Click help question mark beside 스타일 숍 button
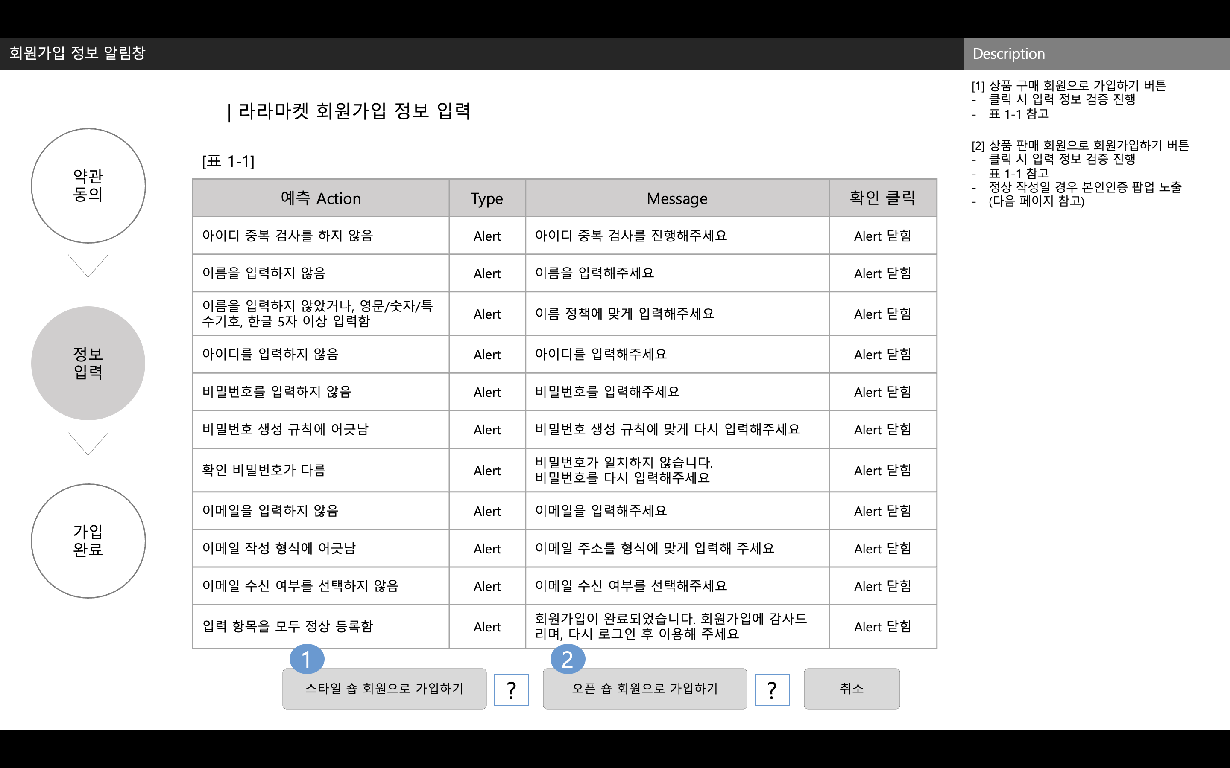The width and height of the screenshot is (1230, 768). coord(511,690)
